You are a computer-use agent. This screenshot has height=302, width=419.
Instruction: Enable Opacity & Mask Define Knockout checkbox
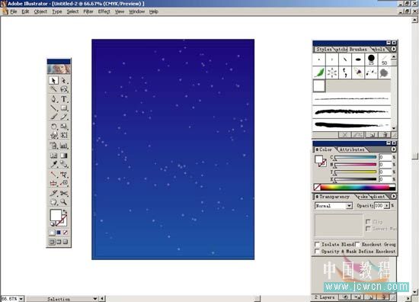click(x=317, y=251)
